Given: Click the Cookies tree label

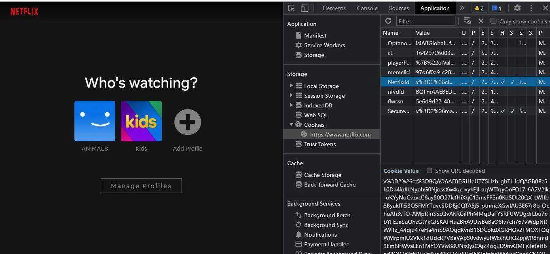Looking at the screenshot, I should click(314, 125).
